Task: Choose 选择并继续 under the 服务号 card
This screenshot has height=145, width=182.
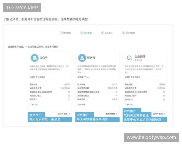Action: pyautogui.click(x=111, y=114)
